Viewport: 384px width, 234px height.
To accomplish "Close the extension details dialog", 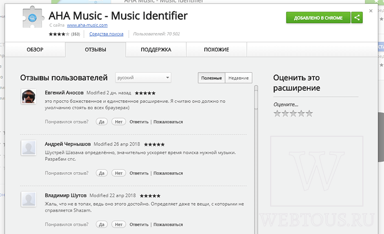I will pyautogui.click(x=371, y=11).
